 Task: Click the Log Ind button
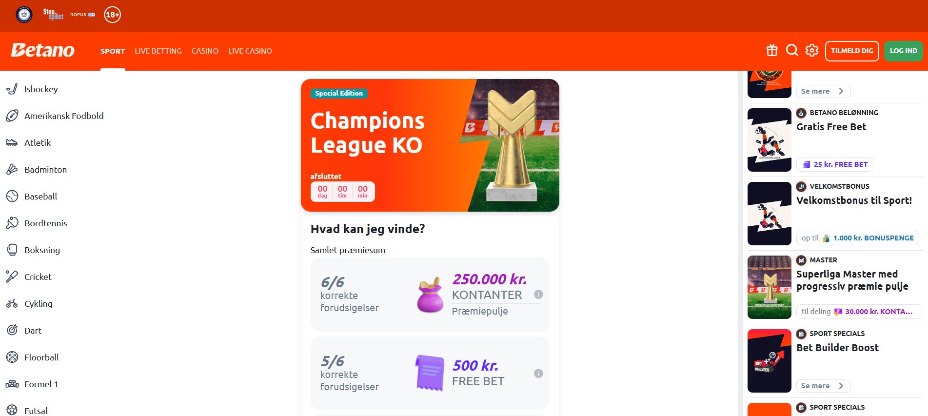point(903,51)
